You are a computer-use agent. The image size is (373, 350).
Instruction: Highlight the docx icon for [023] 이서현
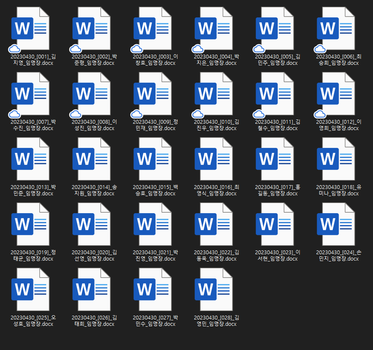[275, 224]
